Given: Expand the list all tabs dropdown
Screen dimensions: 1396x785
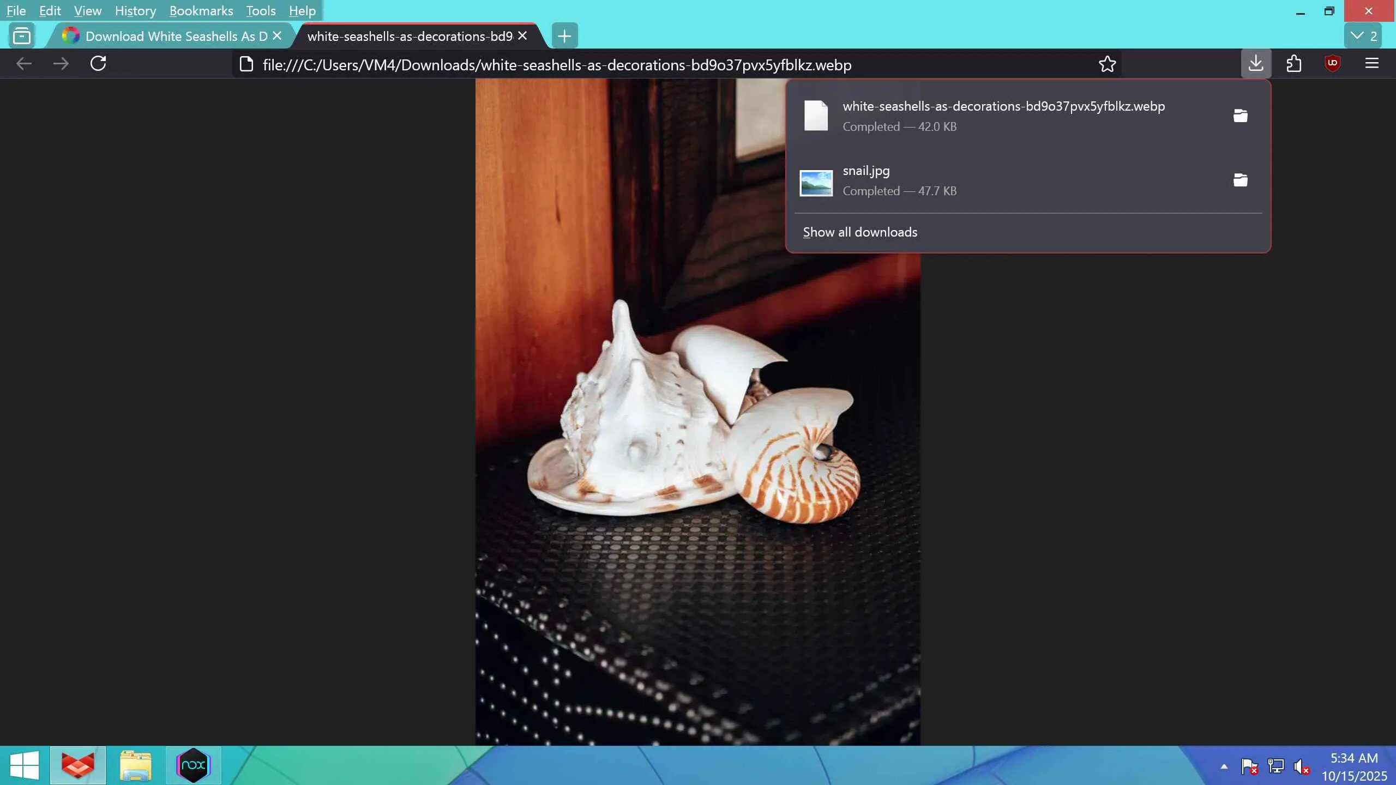Looking at the screenshot, I should (1362, 36).
